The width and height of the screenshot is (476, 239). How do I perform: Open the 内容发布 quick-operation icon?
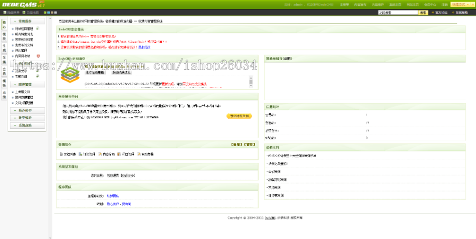(x=100, y=154)
